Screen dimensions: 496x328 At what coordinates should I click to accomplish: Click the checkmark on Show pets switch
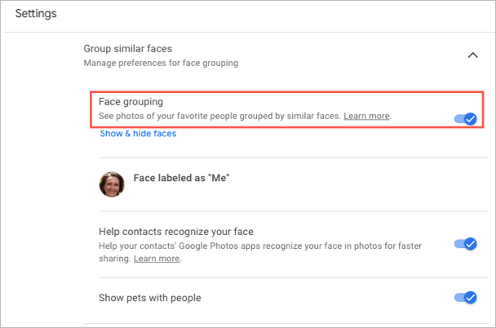(x=470, y=297)
